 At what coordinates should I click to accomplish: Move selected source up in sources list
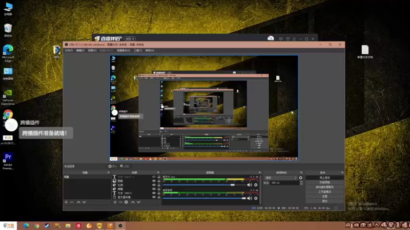(133, 202)
